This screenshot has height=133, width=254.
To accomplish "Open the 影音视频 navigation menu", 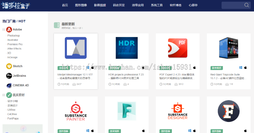I will 100,5.
